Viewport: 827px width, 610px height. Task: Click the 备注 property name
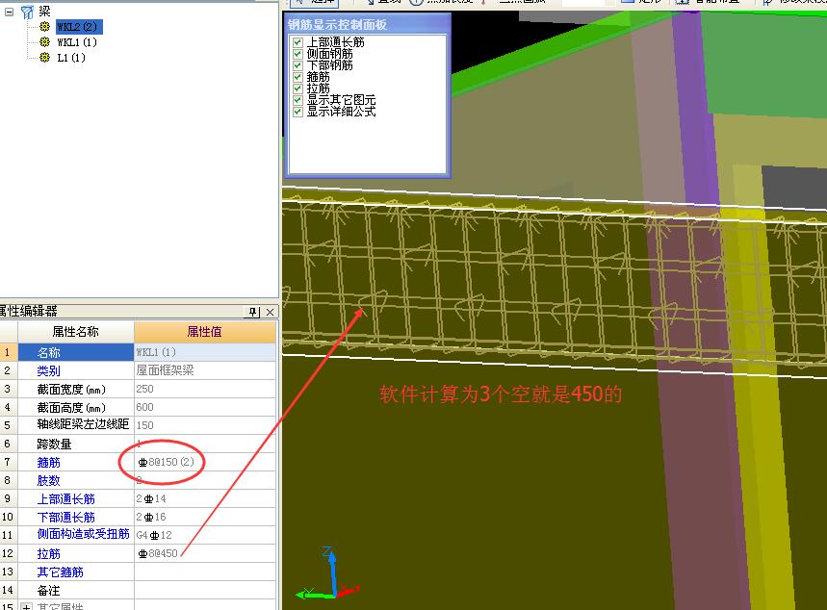tap(48, 591)
